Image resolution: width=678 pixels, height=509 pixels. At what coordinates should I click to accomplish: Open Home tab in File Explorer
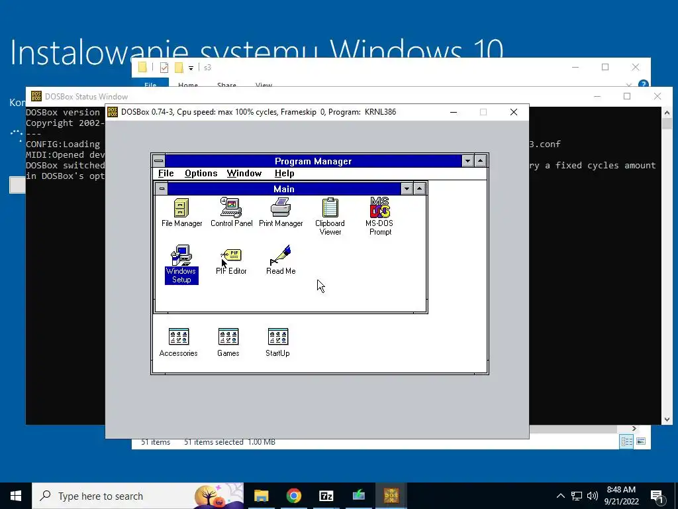coord(187,84)
